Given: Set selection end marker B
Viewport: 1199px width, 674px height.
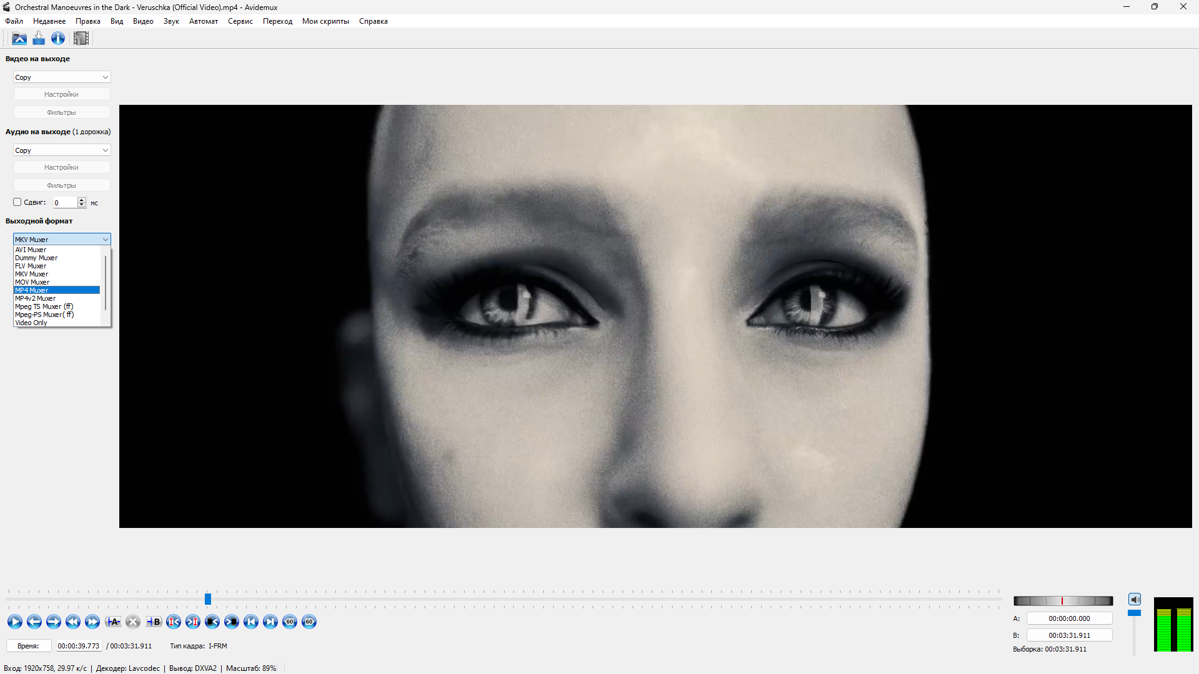Looking at the screenshot, I should (x=154, y=622).
